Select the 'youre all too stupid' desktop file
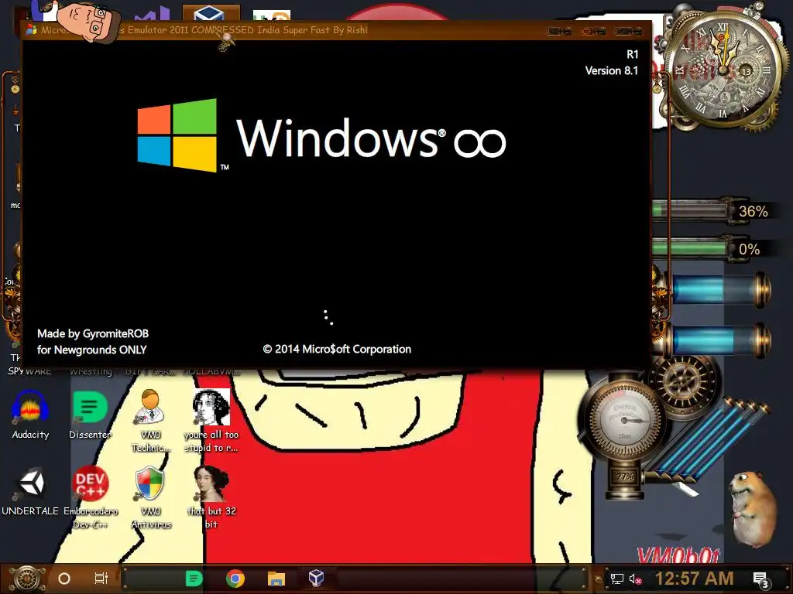793x594 pixels. [211, 420]
